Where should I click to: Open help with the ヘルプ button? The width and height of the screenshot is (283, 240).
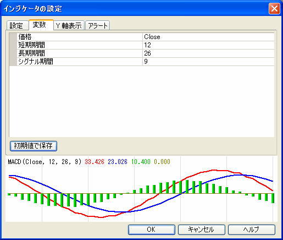(x=252, y=230)
